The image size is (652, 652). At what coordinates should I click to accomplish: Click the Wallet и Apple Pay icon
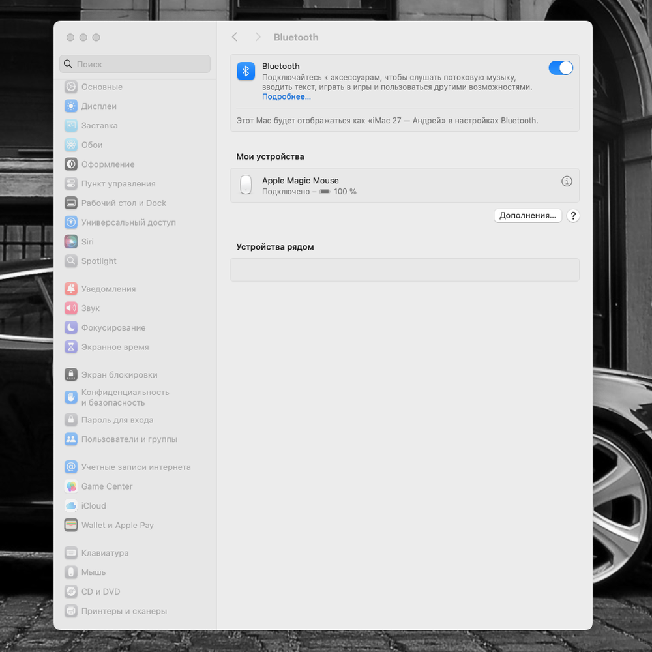pyautogui.click(x=71, y=525)
